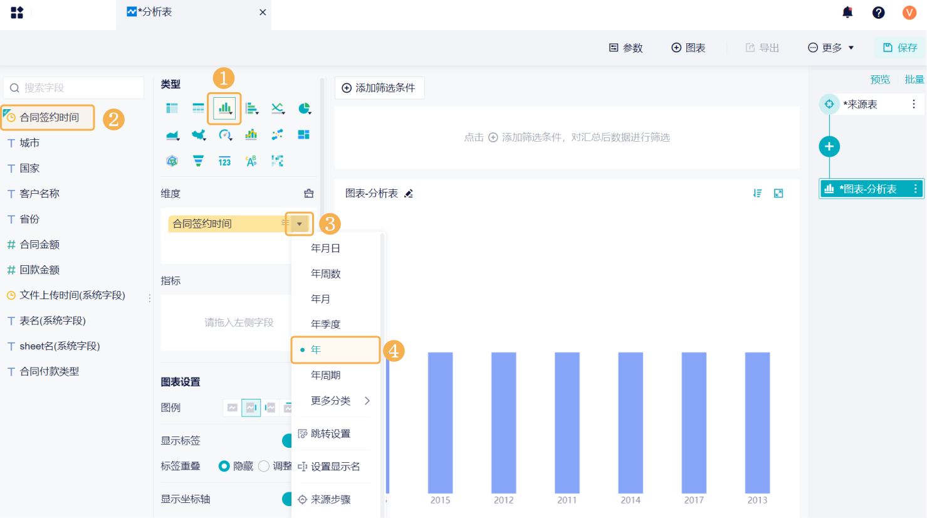Screen dimensions: 927x518
Task: Open the notifications bell
Action: coord(847,12)
